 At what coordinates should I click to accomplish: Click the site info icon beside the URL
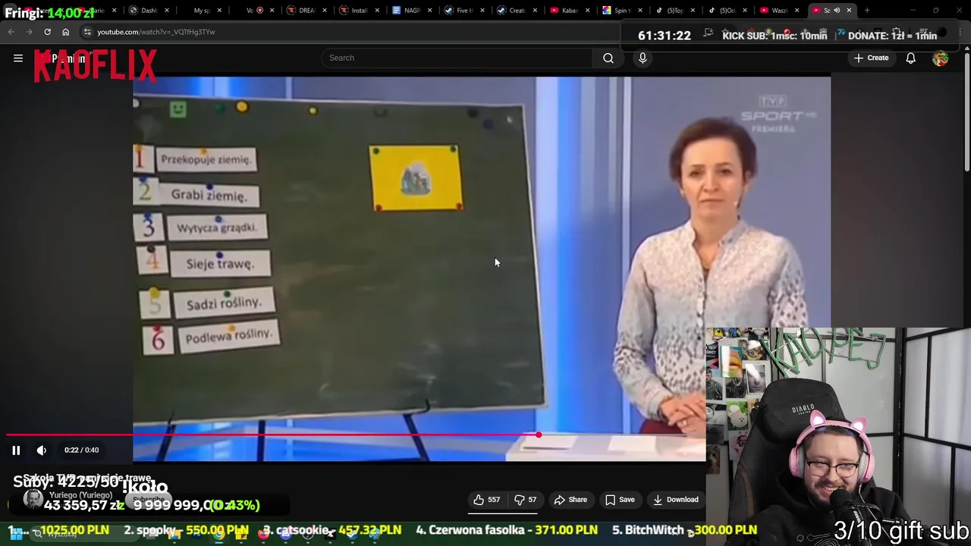[x=87, y=32]
